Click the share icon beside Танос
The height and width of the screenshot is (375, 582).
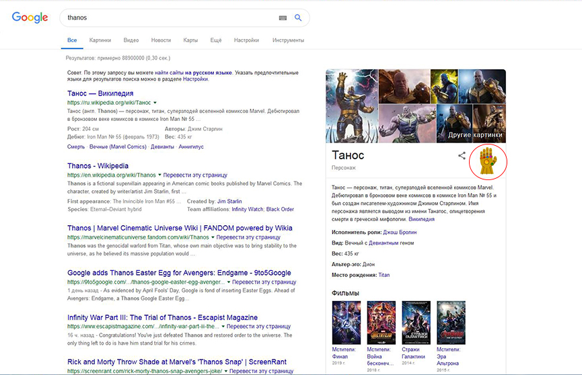462,156
